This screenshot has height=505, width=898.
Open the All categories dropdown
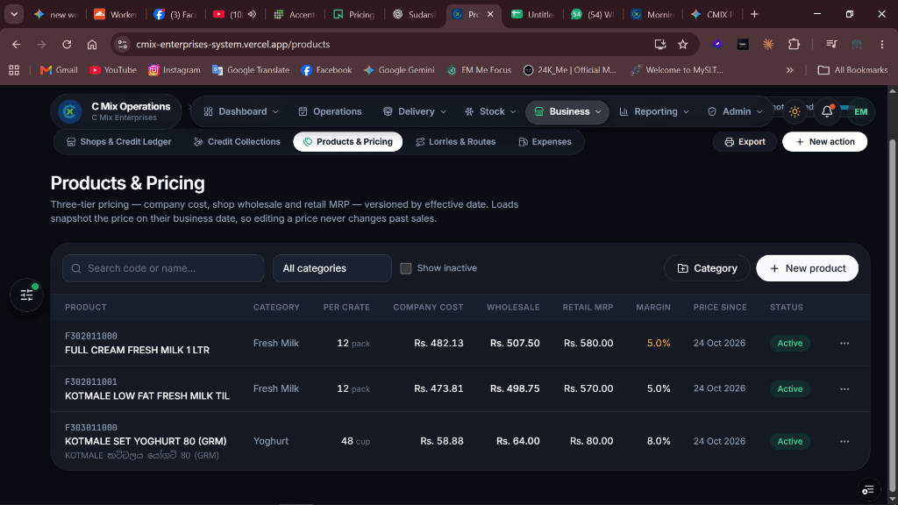coord(332,268)
